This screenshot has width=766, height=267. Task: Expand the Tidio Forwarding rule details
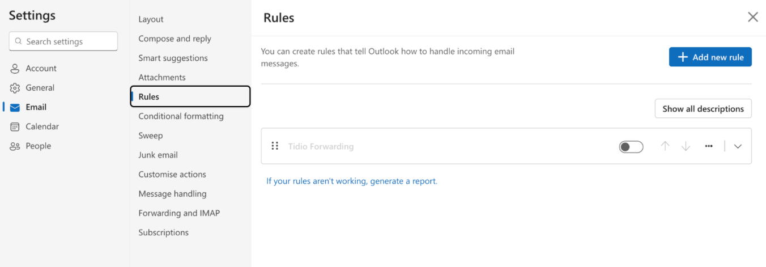(738, 146)
